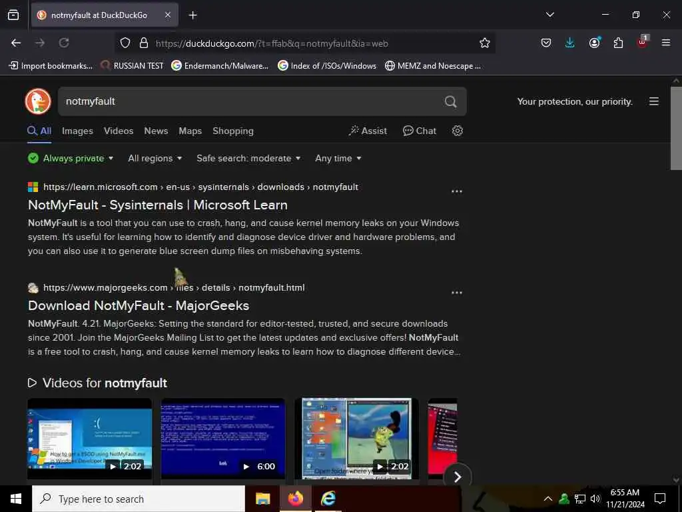The image size is (682, 512).
Task: Open the Assist feature
Action: point(368,131)
